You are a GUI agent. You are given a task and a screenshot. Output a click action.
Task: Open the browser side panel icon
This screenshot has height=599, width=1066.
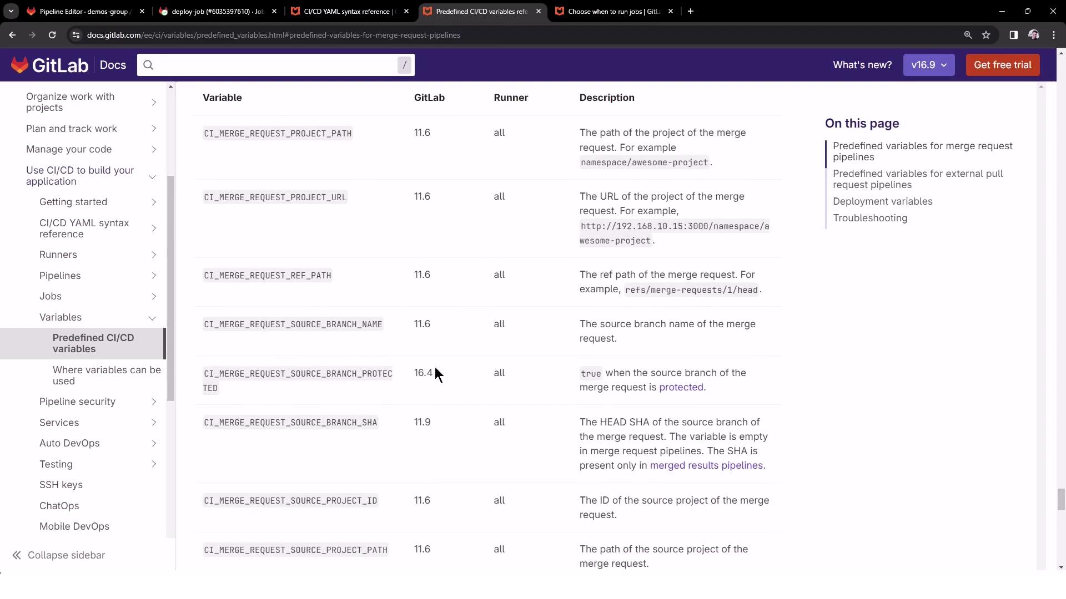pos(1013,35)
